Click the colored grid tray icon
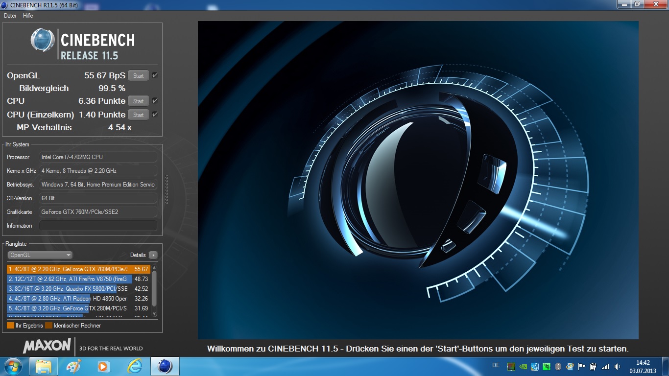Image resolution: width=669 pixels, height=376 pixels. 511,366
